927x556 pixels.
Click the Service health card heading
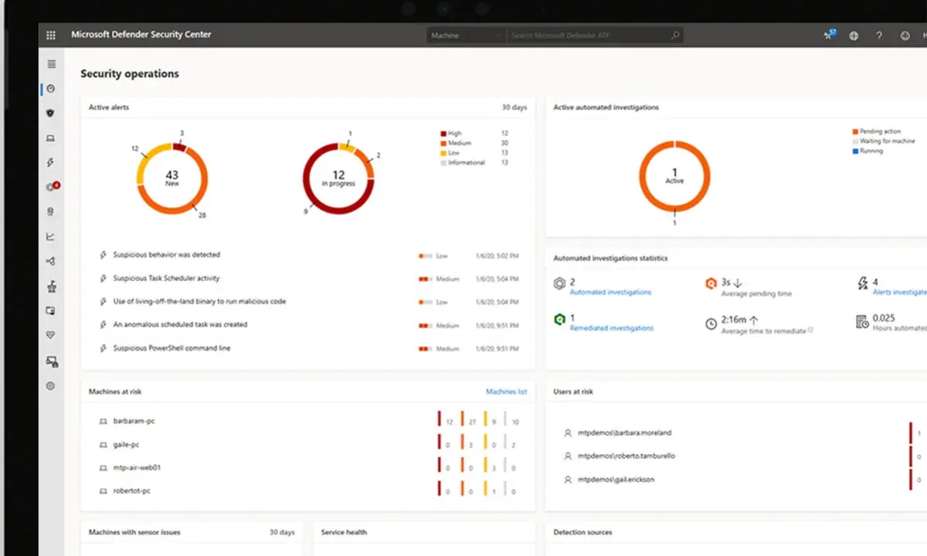pos(344,533)
